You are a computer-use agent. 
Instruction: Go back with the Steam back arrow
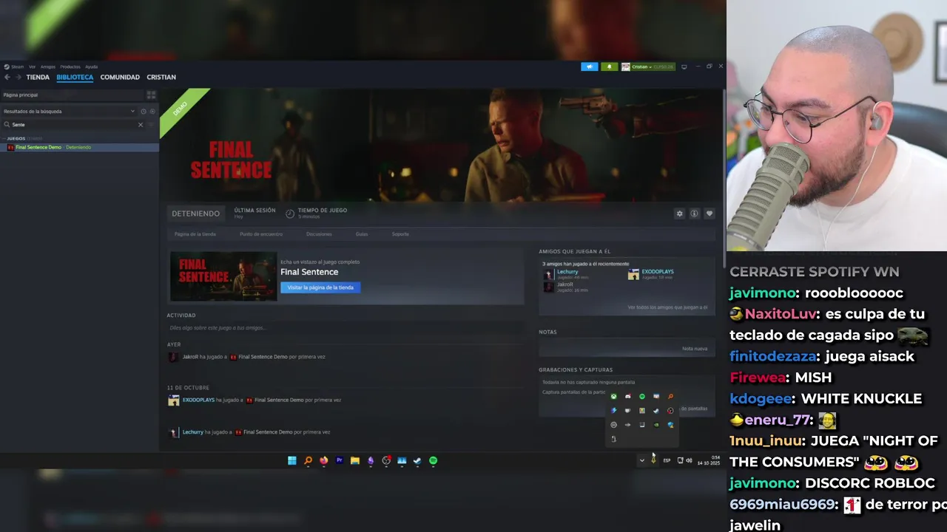[x=7, y=77]
